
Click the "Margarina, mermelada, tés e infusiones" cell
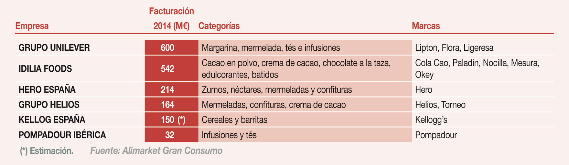click(x=271, y=48)
